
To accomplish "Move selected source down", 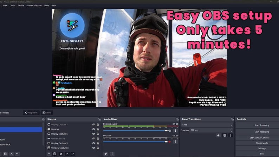I will pyautogui.click(x=73, y=153).
